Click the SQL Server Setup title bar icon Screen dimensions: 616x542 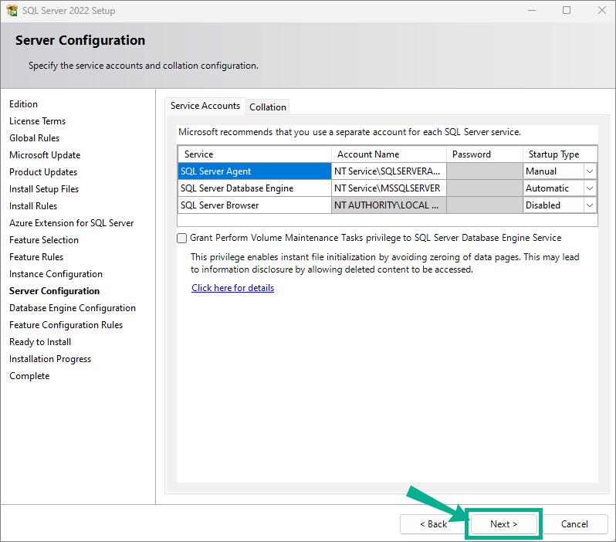[12, 11]
